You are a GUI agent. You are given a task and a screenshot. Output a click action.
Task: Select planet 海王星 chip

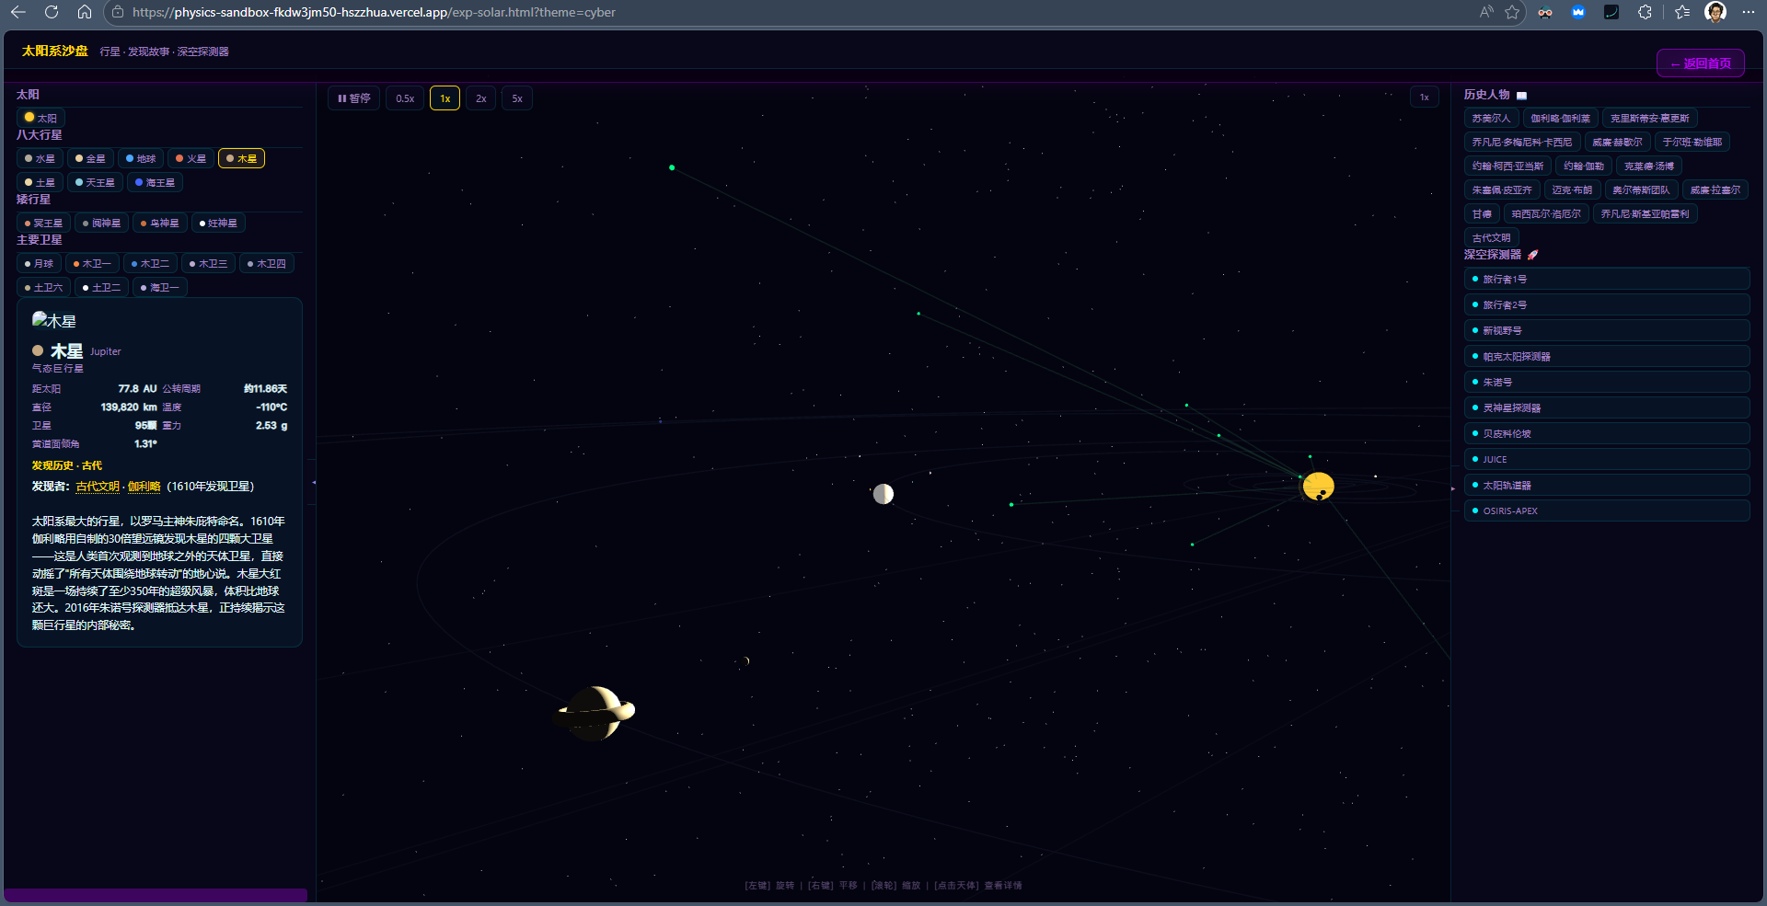[x=156, y=182]
